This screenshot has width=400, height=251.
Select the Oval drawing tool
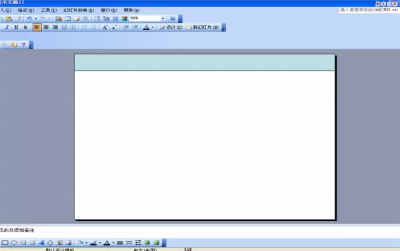pos(14,243)
